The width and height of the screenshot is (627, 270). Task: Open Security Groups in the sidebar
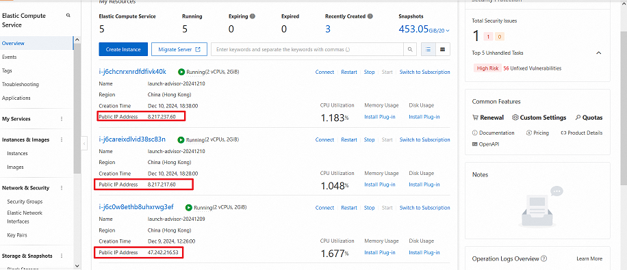25,202
